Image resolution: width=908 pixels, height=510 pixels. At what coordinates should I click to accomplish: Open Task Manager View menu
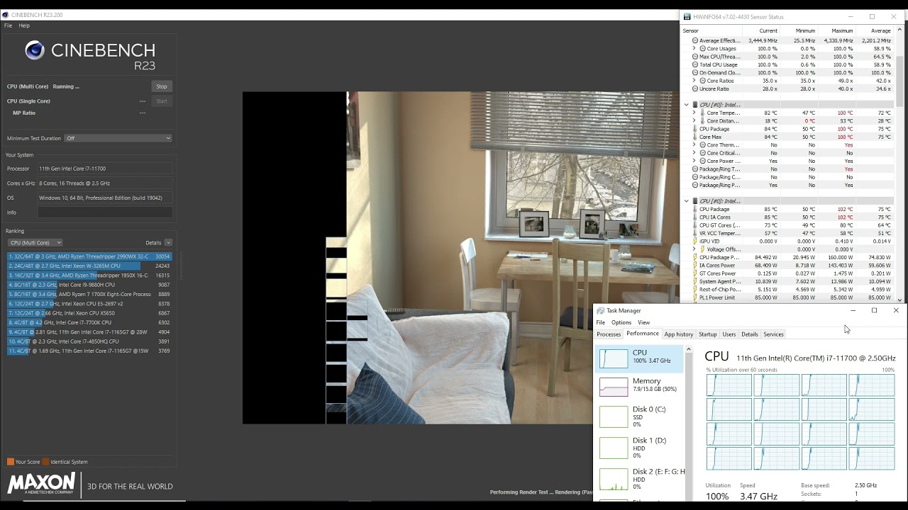643,322
